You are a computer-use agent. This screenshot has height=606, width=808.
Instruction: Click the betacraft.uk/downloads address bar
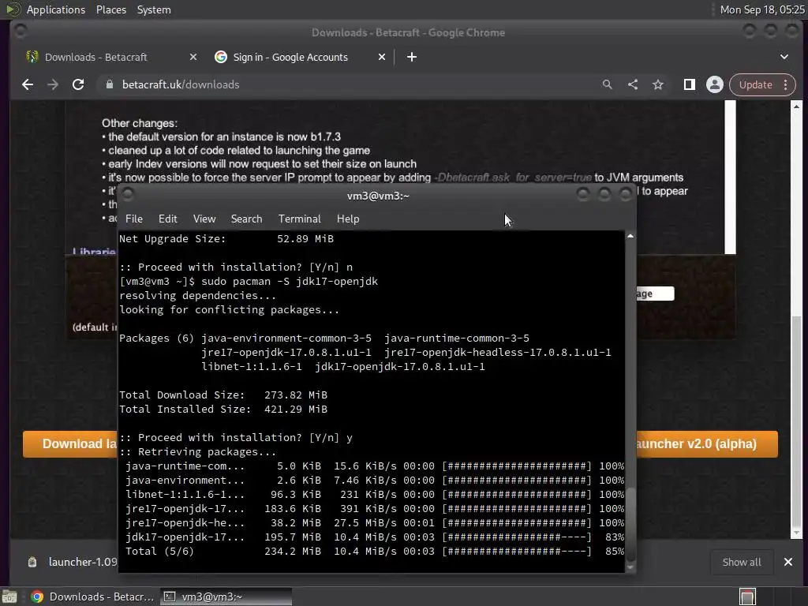(x=350, y=84)
